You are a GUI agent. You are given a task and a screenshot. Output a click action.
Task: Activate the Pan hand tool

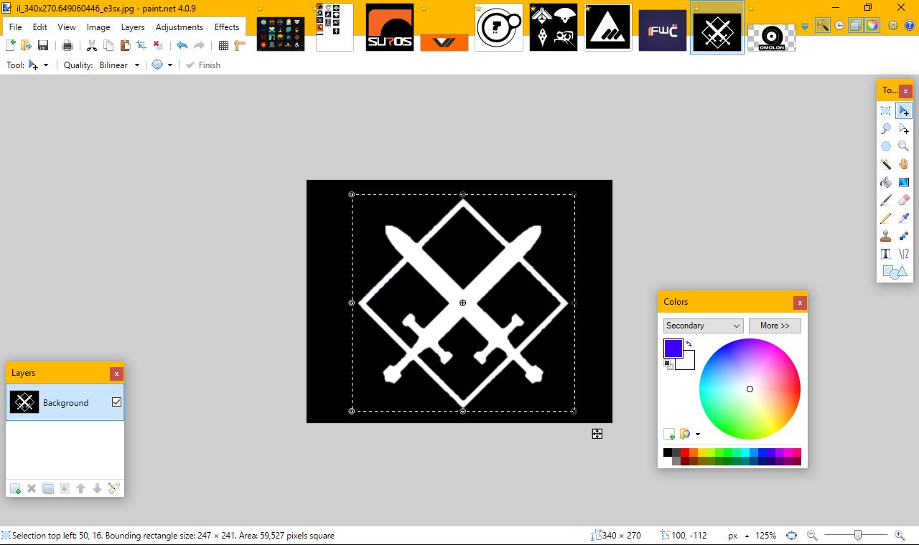point(904,164)
